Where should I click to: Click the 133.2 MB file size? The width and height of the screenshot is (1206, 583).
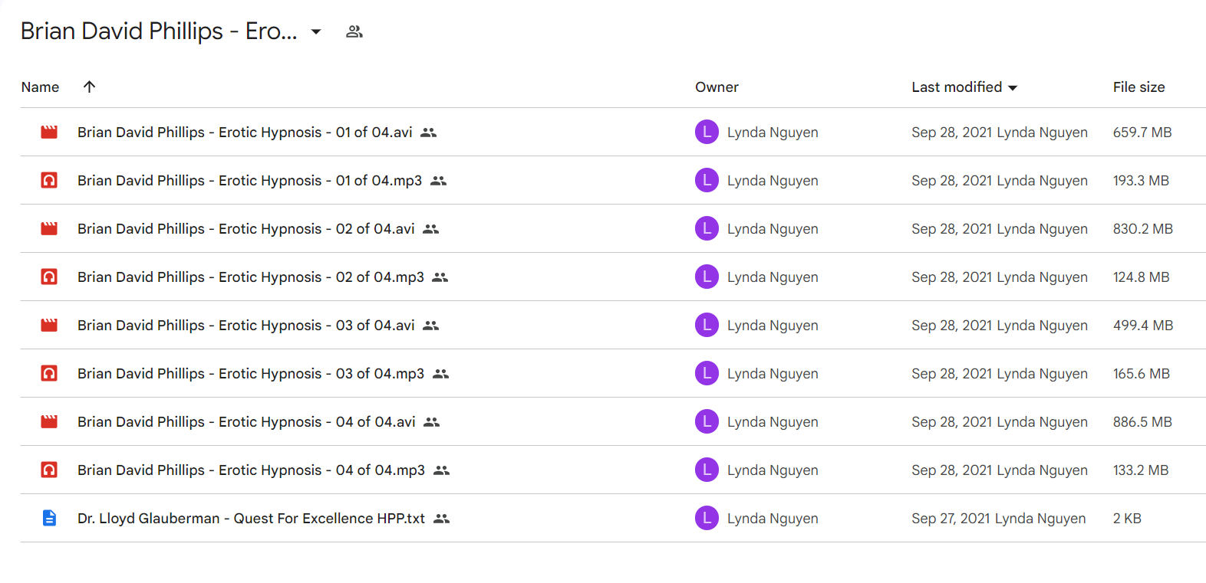[x=1141, y=470]
